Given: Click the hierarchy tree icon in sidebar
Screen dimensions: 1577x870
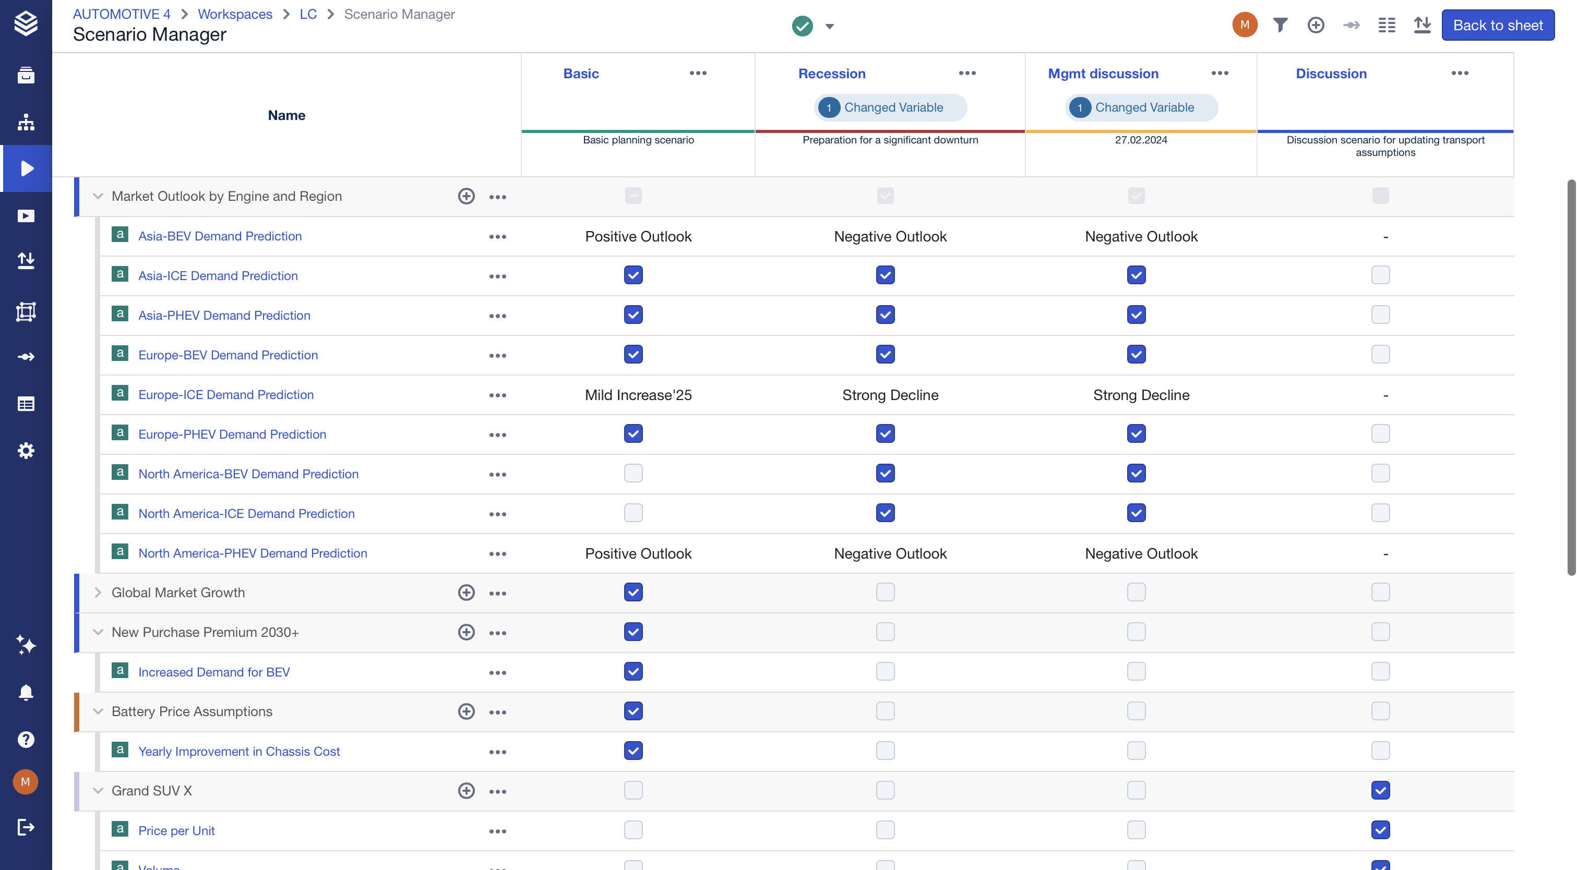Looking at the screenshot, I should point(26,122).
